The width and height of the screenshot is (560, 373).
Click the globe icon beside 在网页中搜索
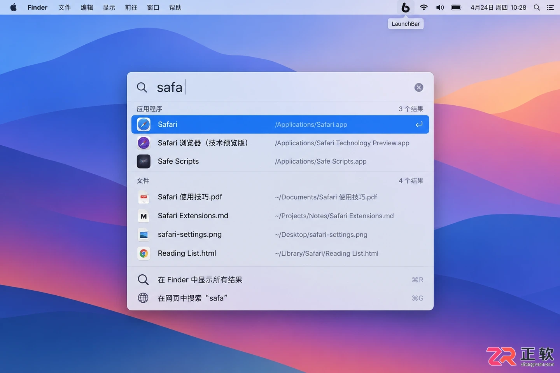[x=143, y=298]
